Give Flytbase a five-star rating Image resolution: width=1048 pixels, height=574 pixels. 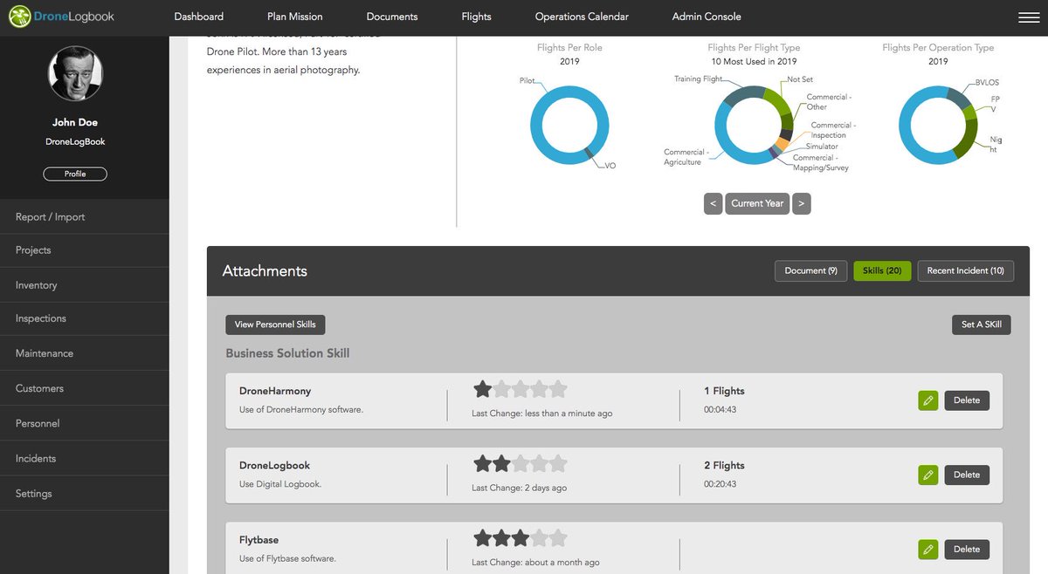(x=560, y=537)
